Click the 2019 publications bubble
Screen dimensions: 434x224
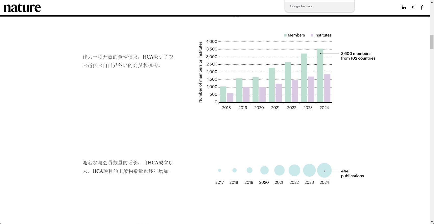point(249,170)
